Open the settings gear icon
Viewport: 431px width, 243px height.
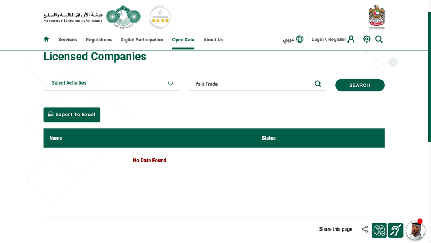tap(366, 39)
